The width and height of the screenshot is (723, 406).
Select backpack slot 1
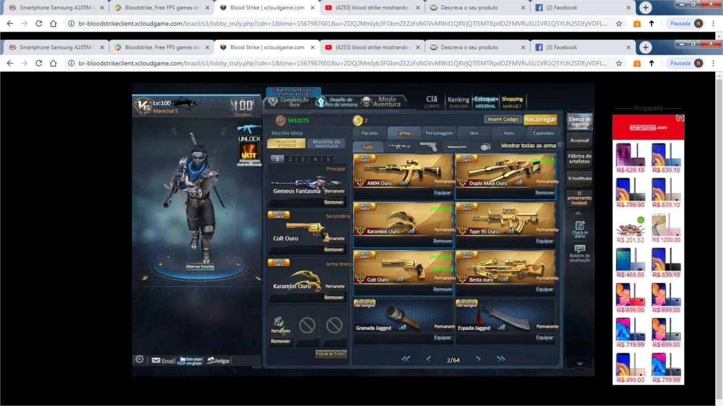pyautogui.click(x=277, y=159)
